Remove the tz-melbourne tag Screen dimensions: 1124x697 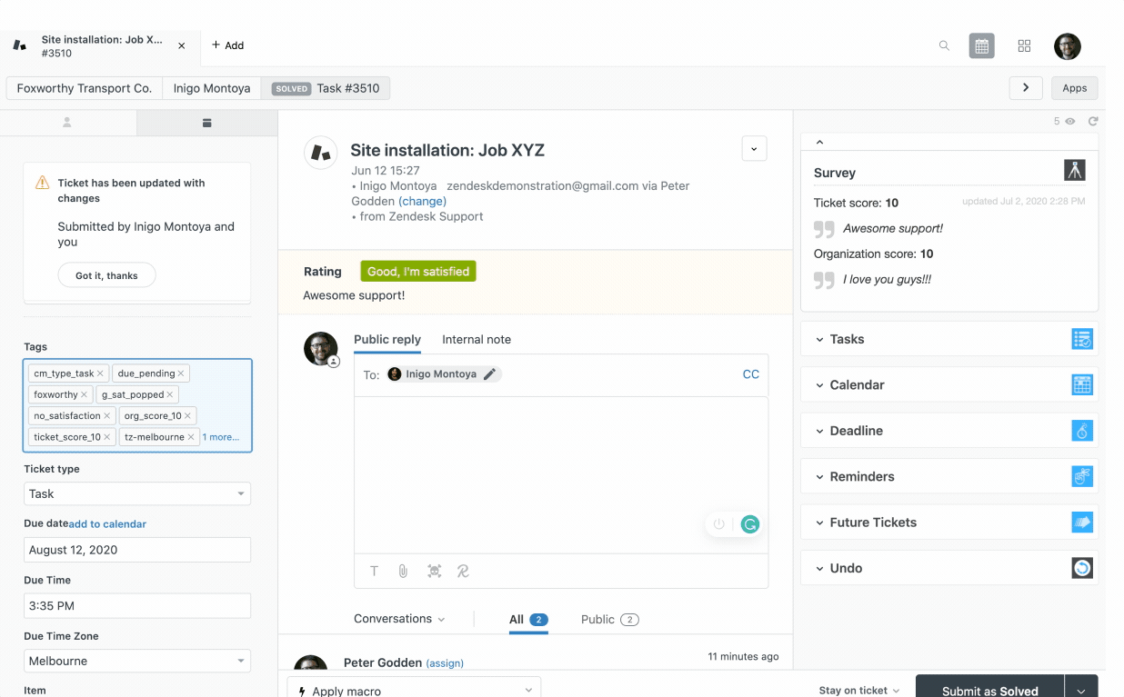coord(191,437)
